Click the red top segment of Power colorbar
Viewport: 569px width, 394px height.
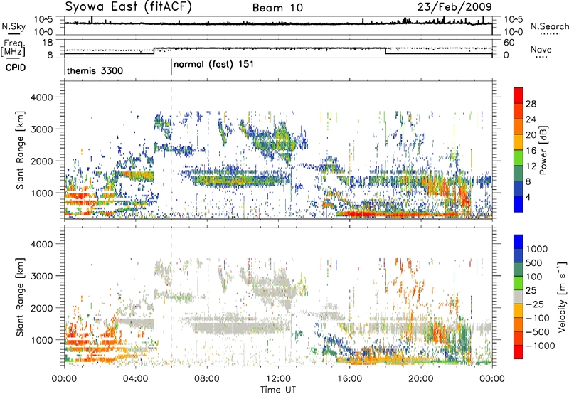click(519, 95)
